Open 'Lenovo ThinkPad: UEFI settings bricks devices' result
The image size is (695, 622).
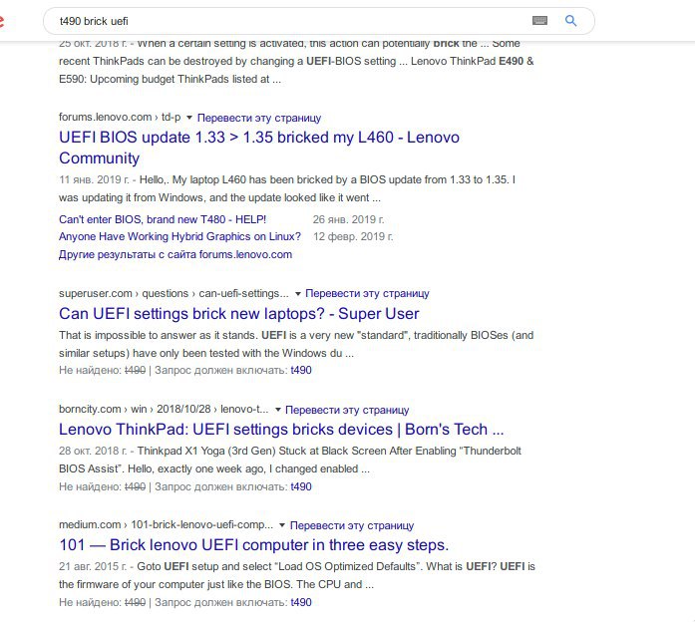pyautogui.click(x=281, y=430)
